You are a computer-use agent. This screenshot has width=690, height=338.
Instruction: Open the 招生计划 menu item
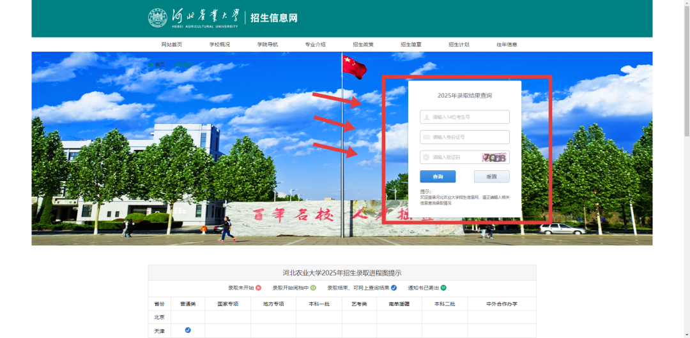point(459,45)
